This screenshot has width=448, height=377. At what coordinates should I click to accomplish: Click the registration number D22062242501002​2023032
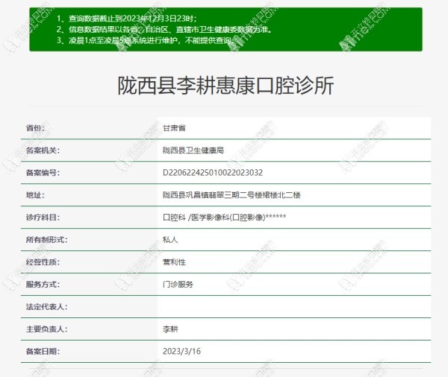[213, 173]
